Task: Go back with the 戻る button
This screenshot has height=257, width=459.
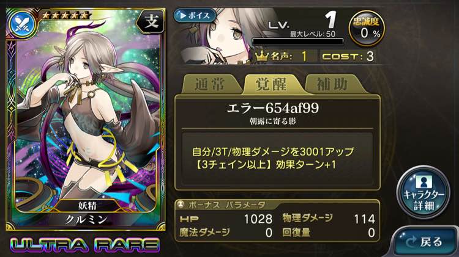Action: tap(425, 242)
